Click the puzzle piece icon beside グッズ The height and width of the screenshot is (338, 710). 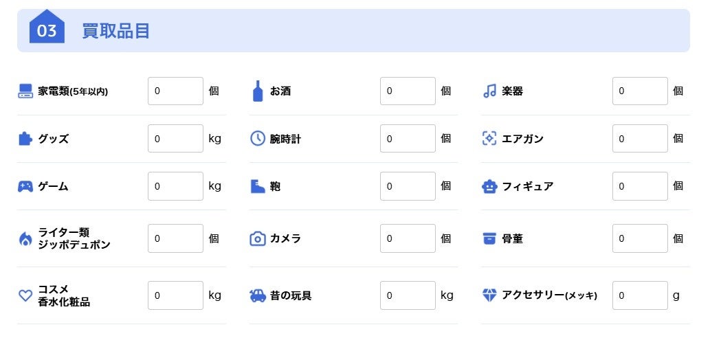[25, 139]
